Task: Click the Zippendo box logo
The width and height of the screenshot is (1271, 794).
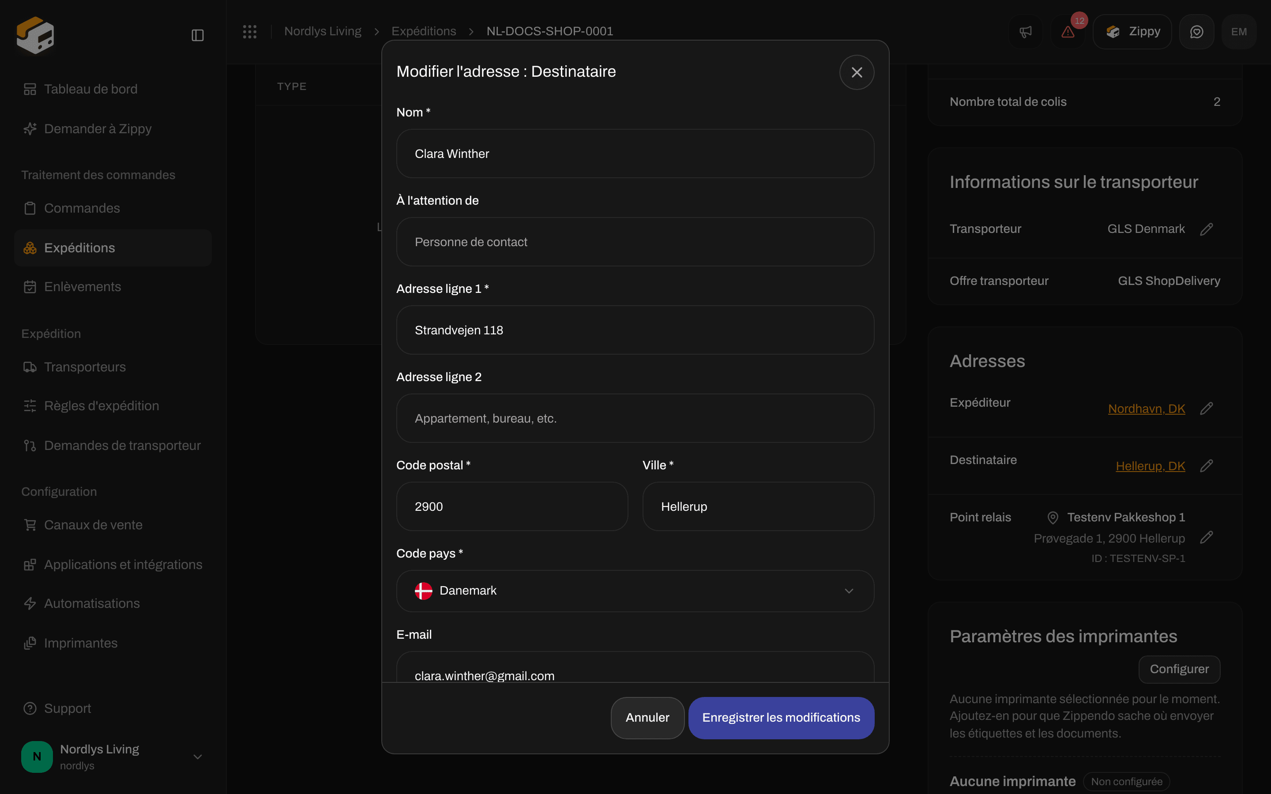Action: point(35,35)
